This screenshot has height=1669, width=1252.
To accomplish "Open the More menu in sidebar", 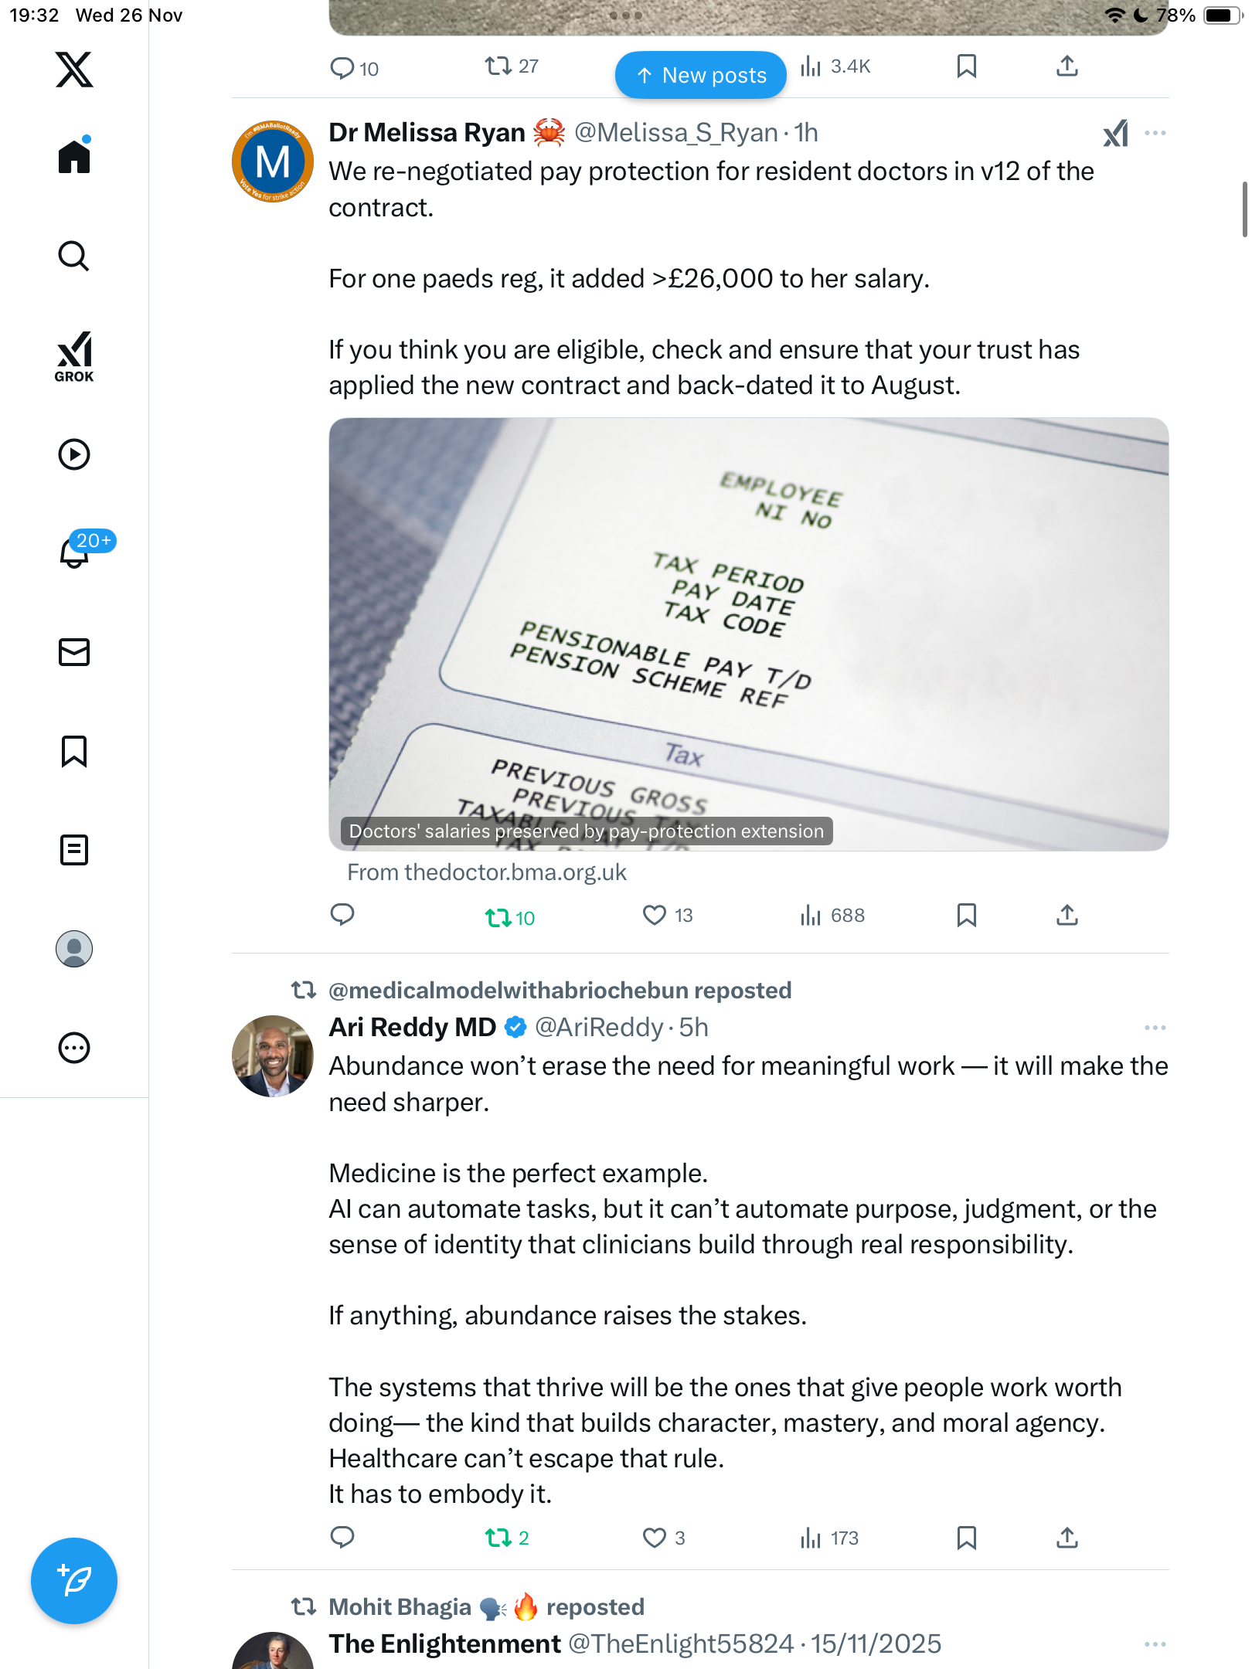I will (74, 1048).
